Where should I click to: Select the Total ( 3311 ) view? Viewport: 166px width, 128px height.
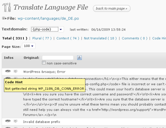pos(15,38)
